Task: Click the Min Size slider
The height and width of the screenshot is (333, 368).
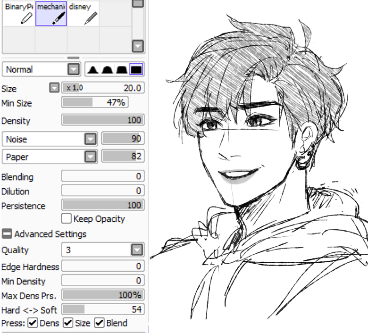Action: pyautogui.click(x=95, y=102)
